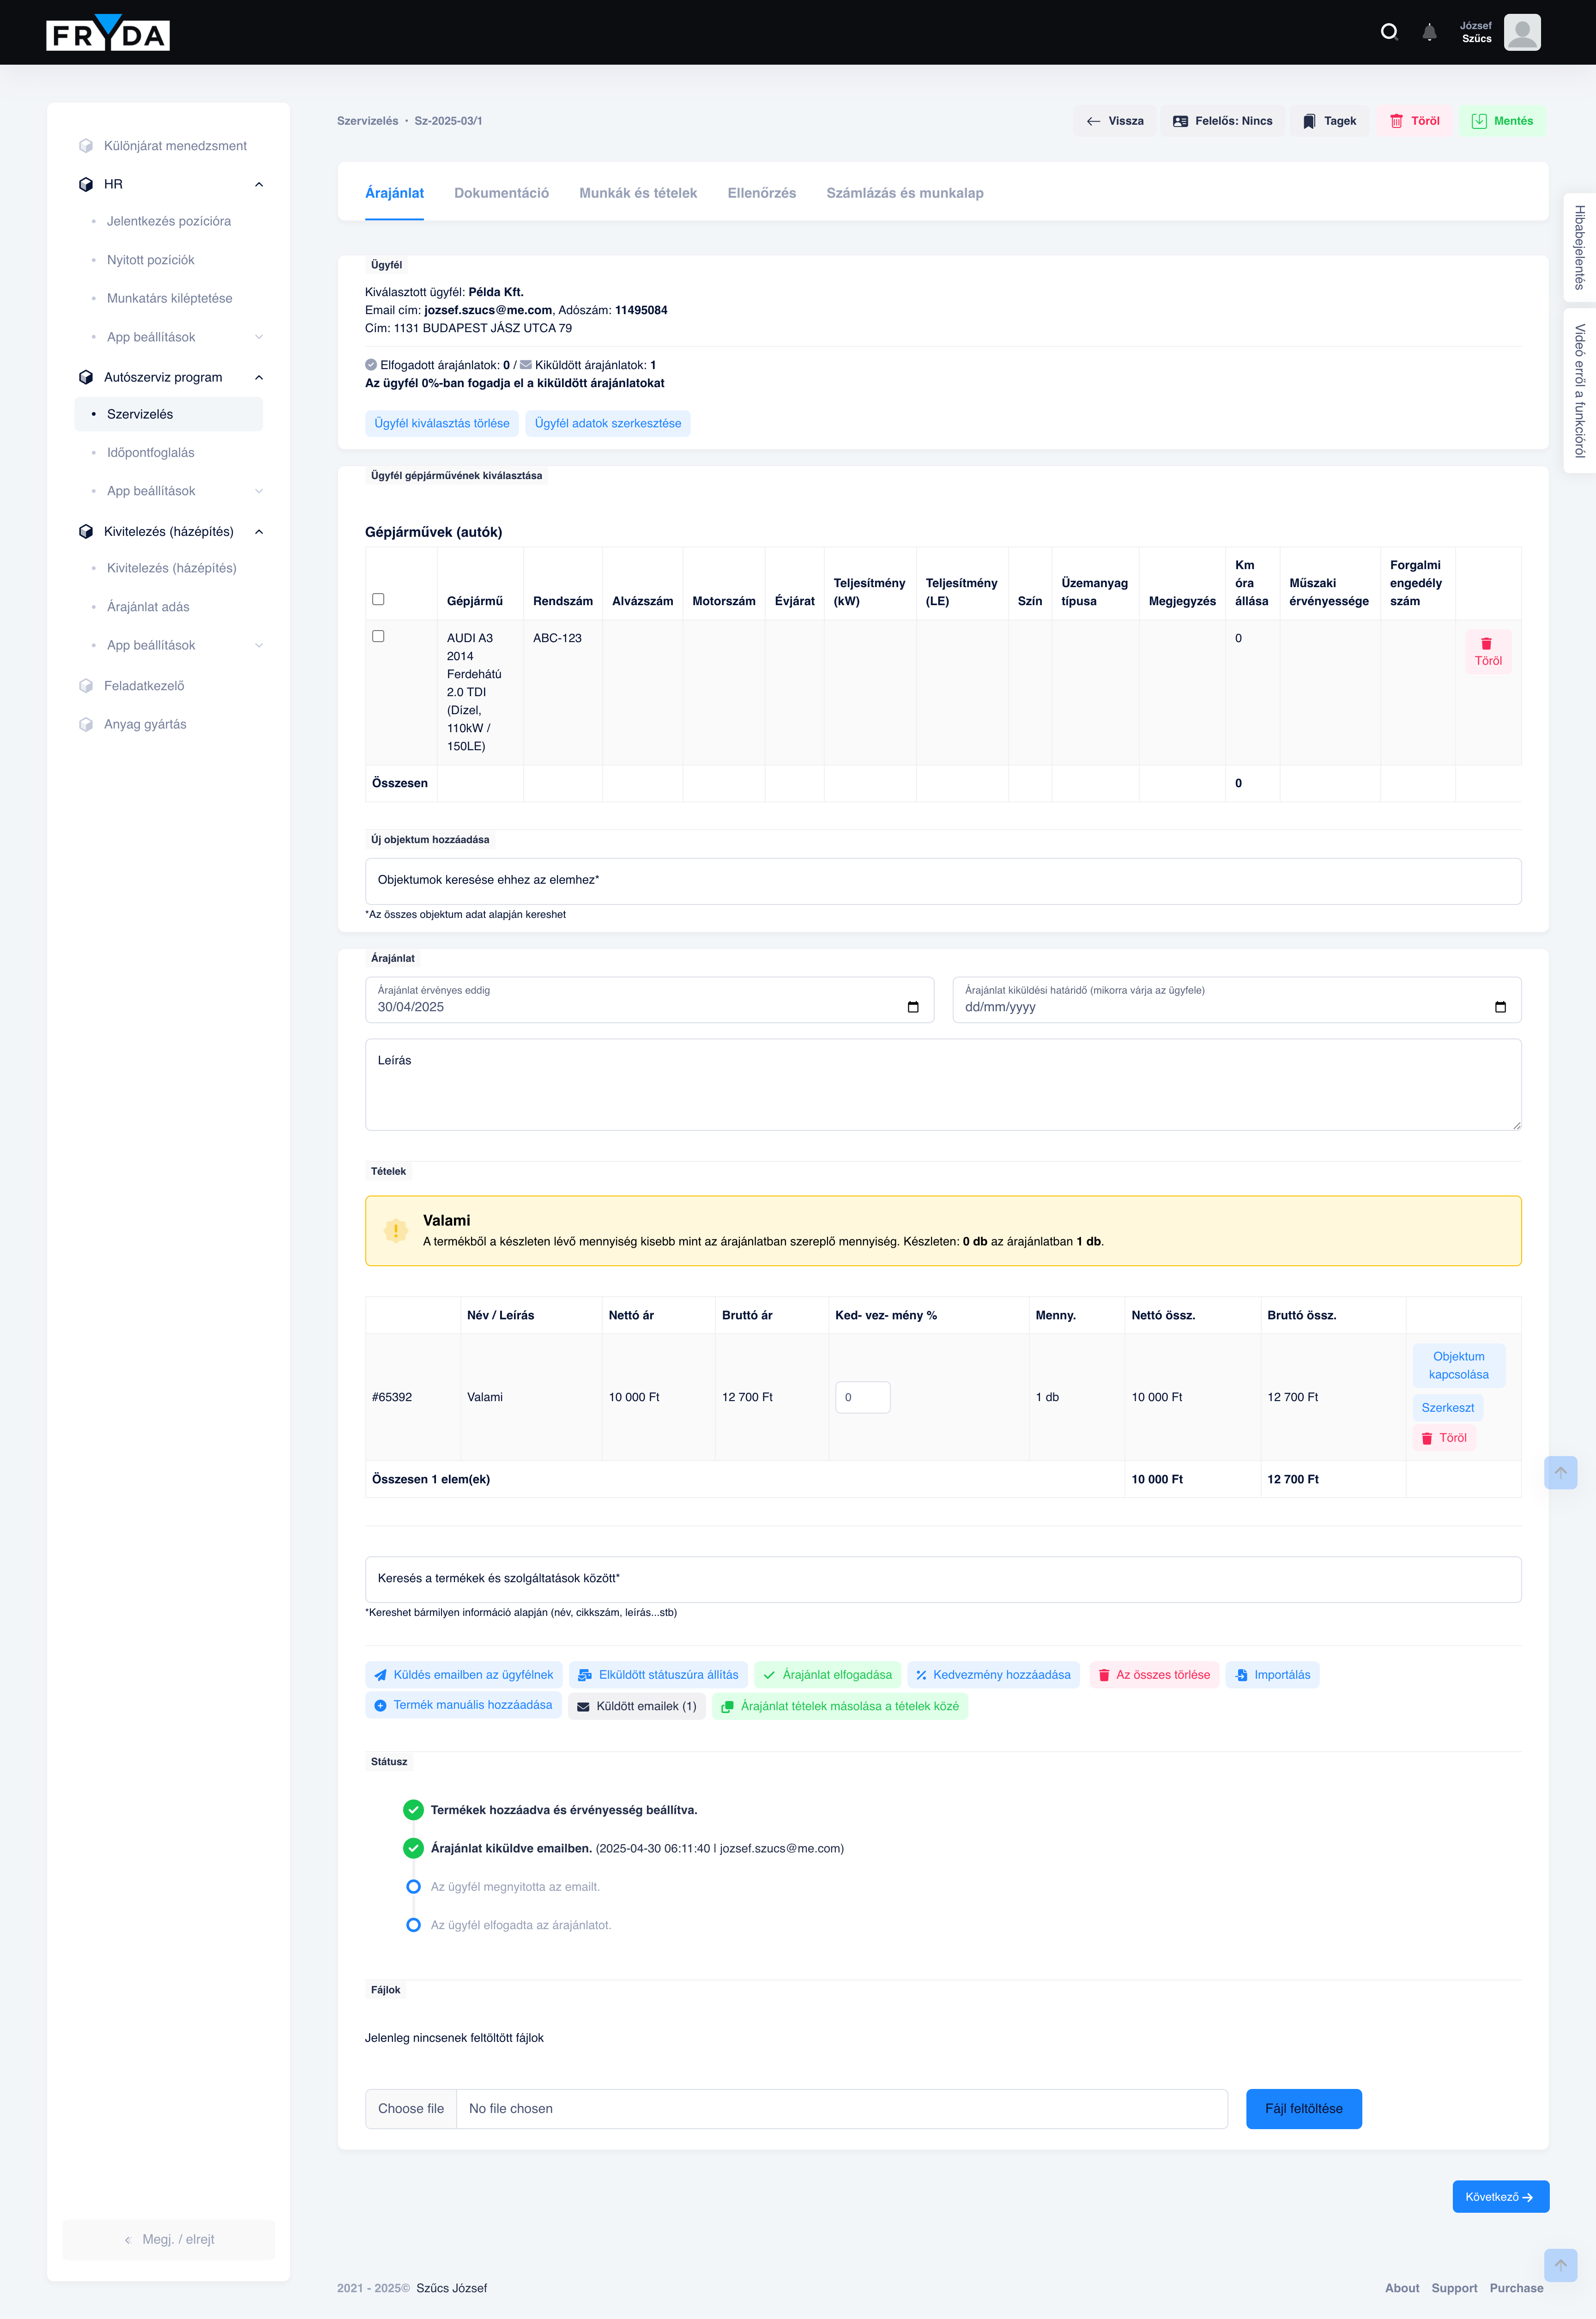The image size is (1596, 2319).
Task: Click the Feladatkezelő cube icon
Action: point(86,686)
